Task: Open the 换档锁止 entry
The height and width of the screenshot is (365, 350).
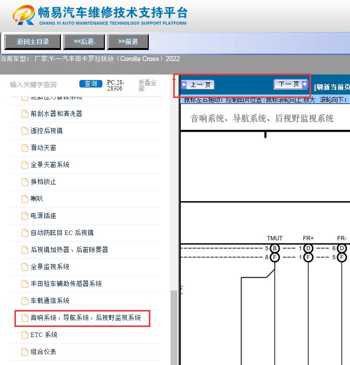Action: (43, 182)
